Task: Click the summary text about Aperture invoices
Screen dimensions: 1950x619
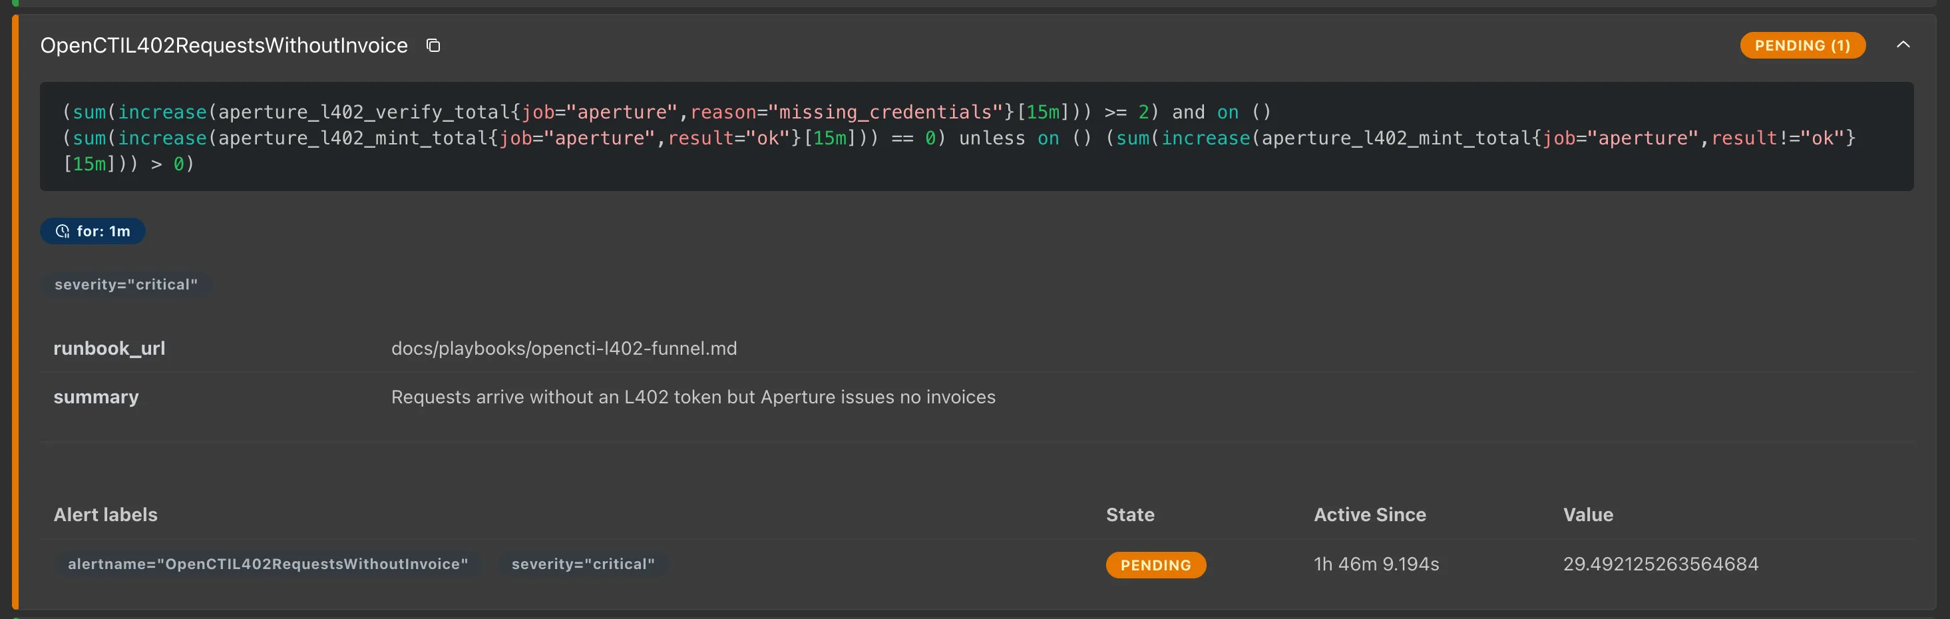Action: tap(693, 397)
